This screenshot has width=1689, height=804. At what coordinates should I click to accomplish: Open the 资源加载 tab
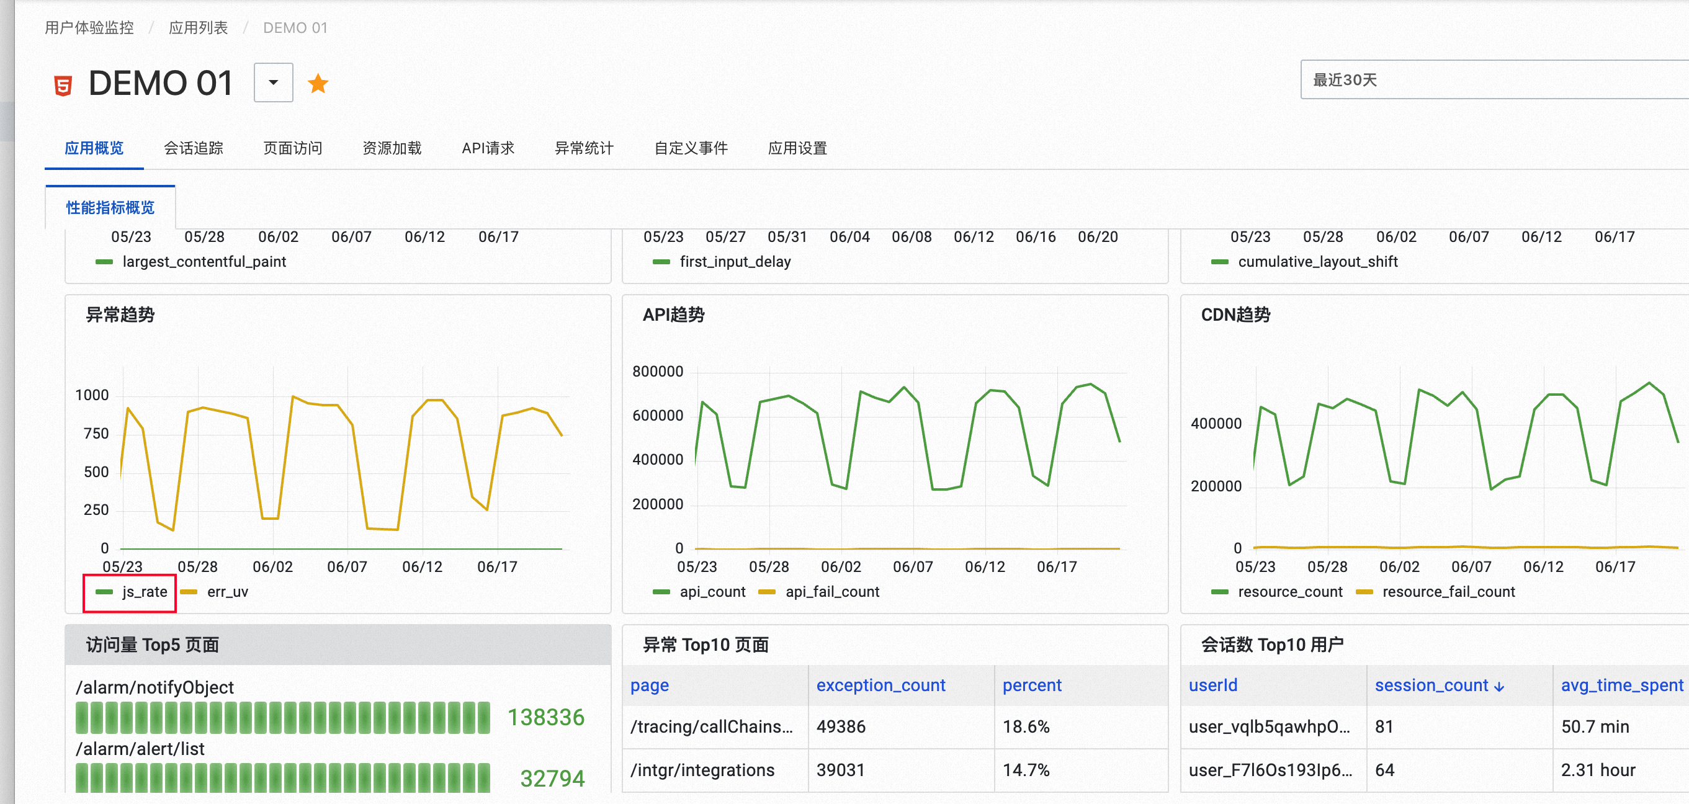[x=392, y=148]
